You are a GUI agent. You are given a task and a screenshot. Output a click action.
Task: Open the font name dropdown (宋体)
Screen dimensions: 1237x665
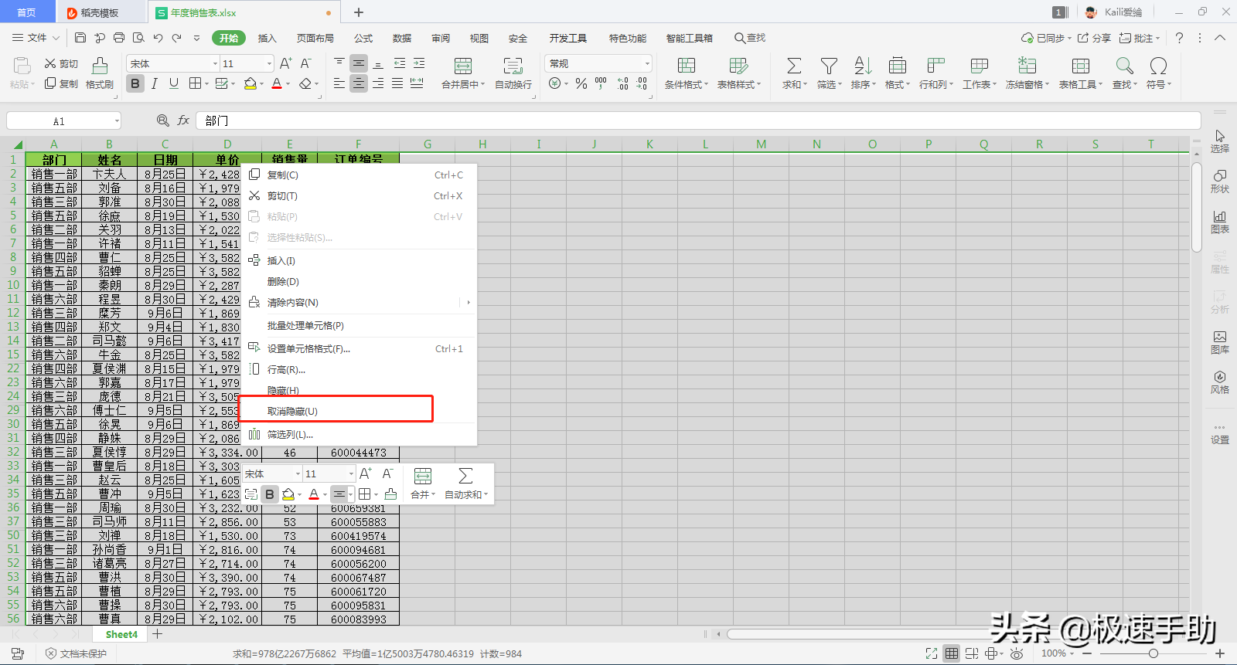[x=215, y=63]
